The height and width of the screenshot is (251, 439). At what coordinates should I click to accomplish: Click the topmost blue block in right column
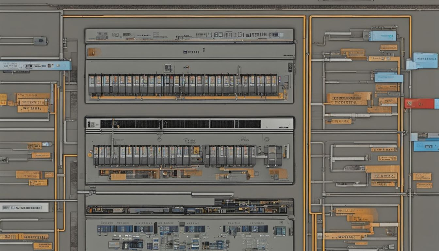coord(382,36)
